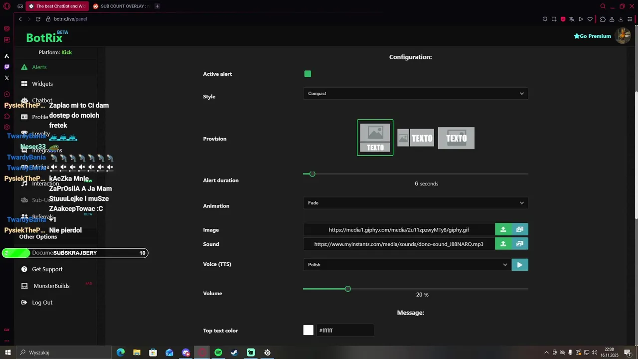The image size is (638, 359).
Task: Toggle the Active alert checkbox
Action: pyautogui.click(x=308, y=74)
